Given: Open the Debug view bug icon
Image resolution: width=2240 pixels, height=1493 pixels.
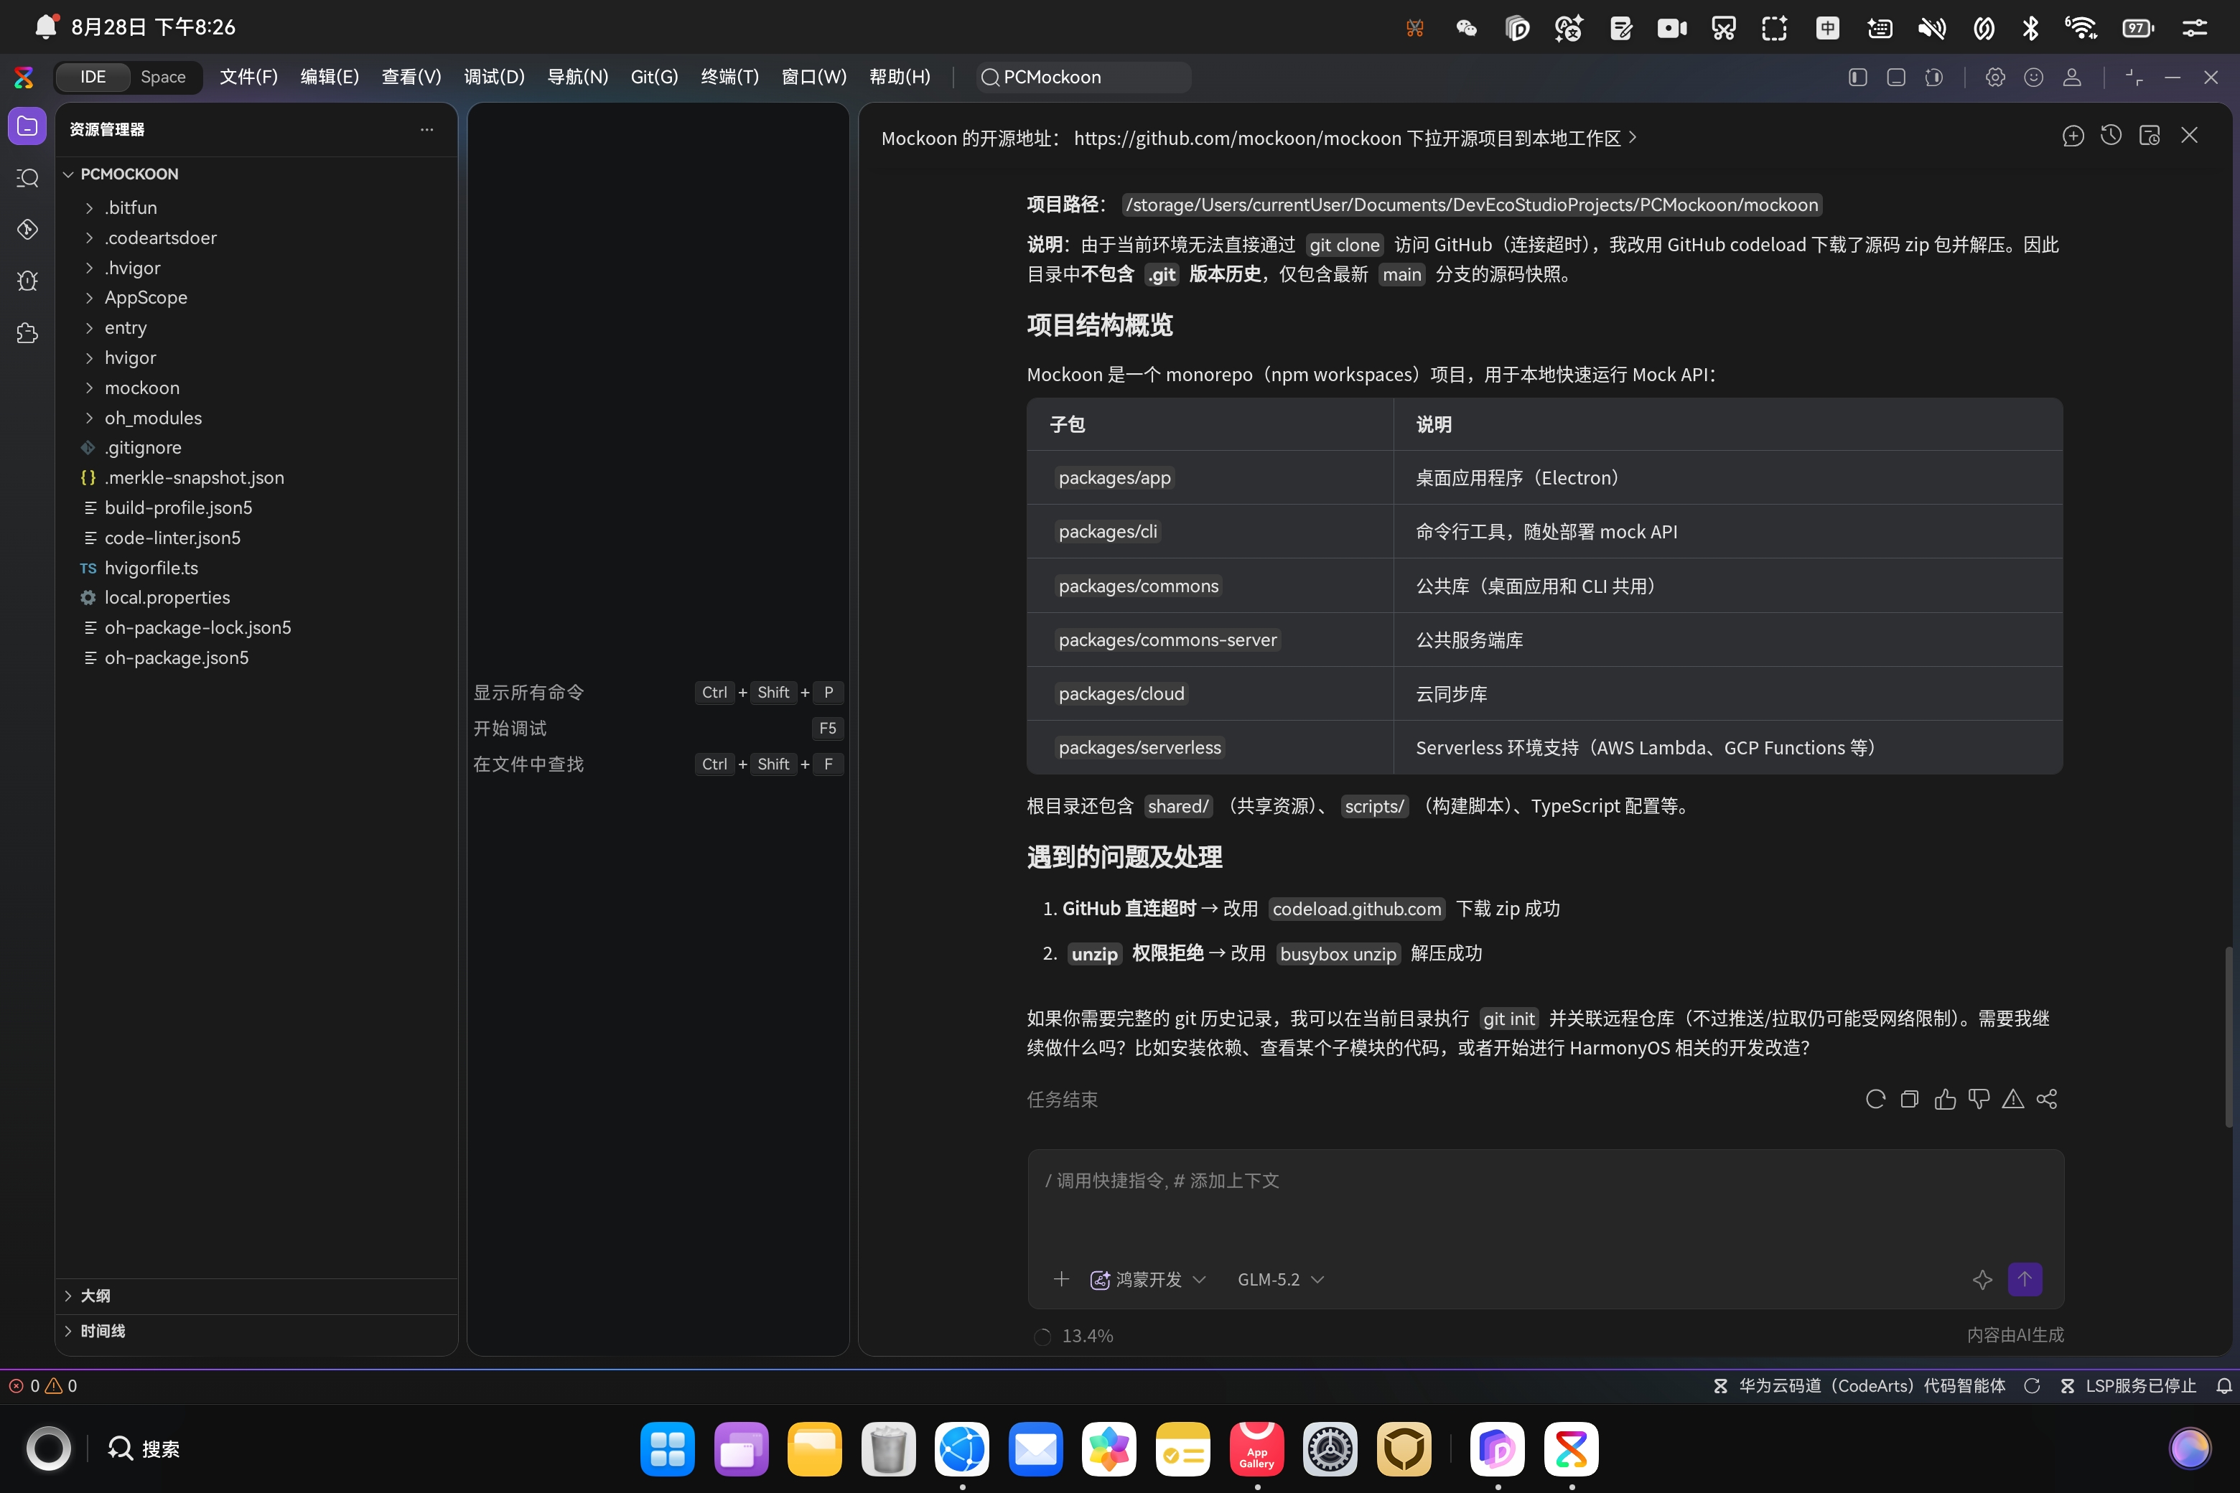Looking at the screenshot, I should pyautogui.click(x=27, y=281).
